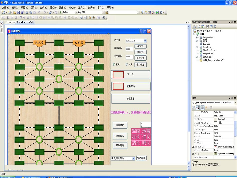Click the BackColor color swatch

[215, 119]
